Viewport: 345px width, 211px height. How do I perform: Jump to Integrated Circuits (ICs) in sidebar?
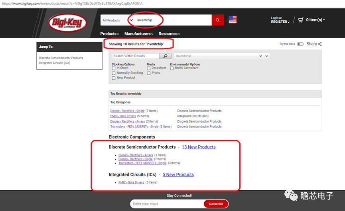point(55,63)
